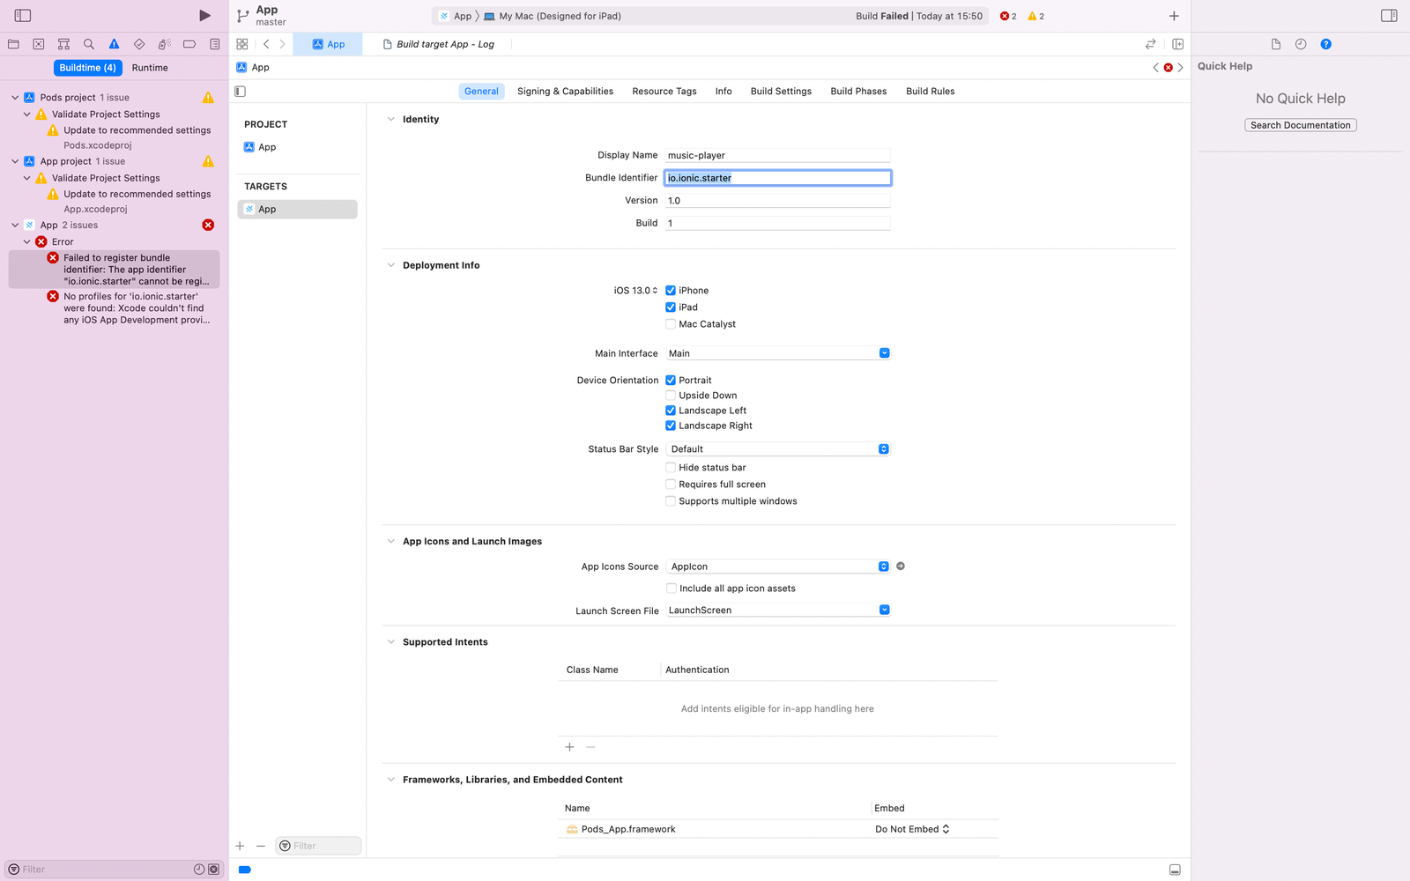The width and height of the screenshot is (1410, 881).
Task: Collapse the Deployment Info section
Action: [x=391, y=265]
